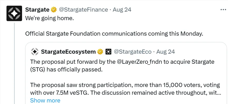Click the StargateEcosystem small avatar icon

click(35, 52)
